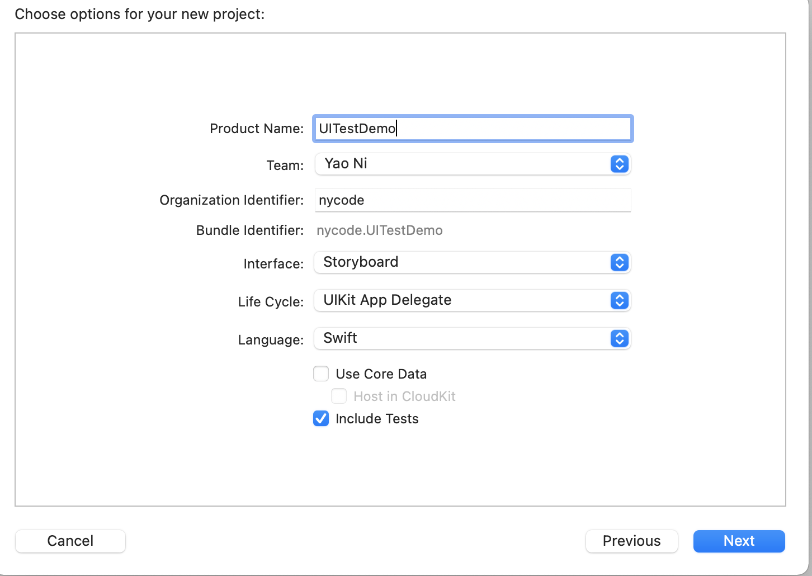Open the Life Cycle UIKit App Delegate dropdown
This screenshot has height=576, width=812.
[x=473, y=300]
